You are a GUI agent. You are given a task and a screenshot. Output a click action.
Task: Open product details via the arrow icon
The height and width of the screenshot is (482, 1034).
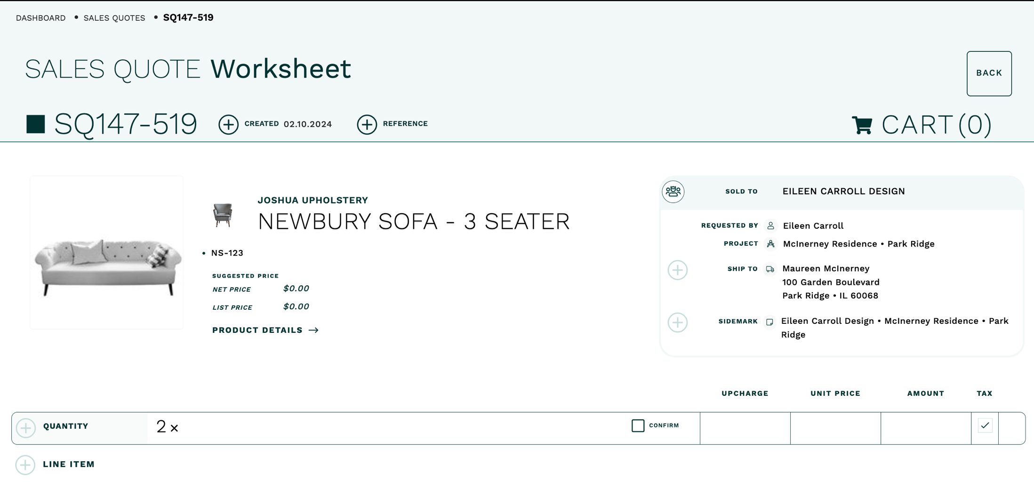coord(314,330)
